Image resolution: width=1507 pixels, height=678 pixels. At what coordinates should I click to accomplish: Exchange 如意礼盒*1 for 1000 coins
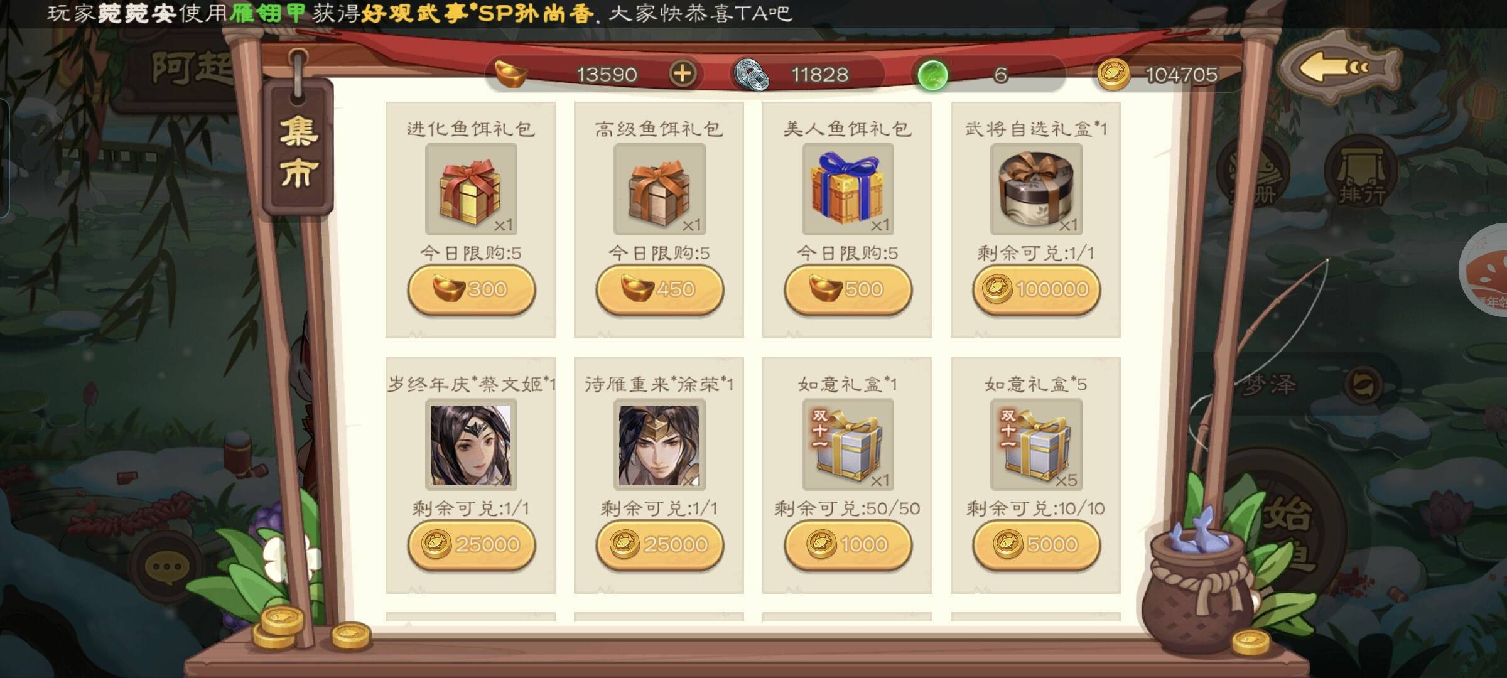(848, 544)
